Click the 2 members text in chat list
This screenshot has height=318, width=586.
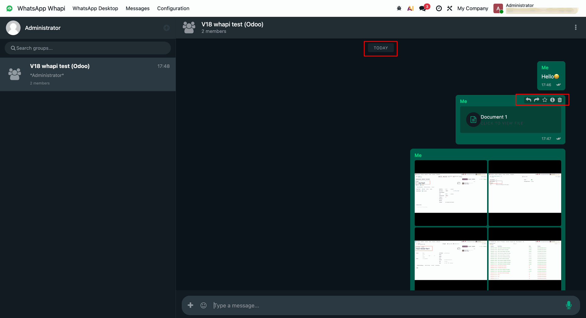[40, 83]
